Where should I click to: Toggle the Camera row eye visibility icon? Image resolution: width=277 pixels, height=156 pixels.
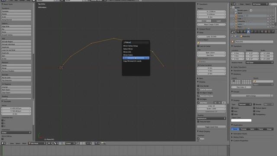pos(268,16)
